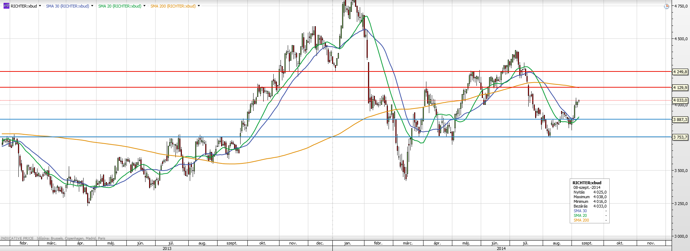Image resolution: width=690 pixels, height=251 pixels.
Task: Select the 3 887,3 blue line price tag
Action: coord(680,120)
